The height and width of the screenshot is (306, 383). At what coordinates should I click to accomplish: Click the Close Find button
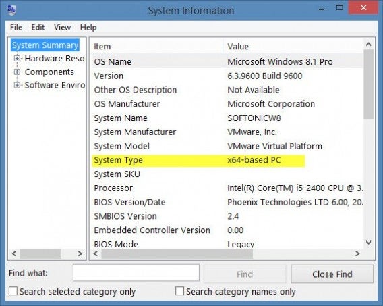(x=332, y=274)
